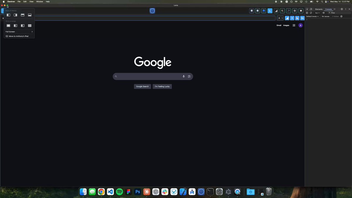Choose the fill-screen arrangement icon

tap(9, 26)
